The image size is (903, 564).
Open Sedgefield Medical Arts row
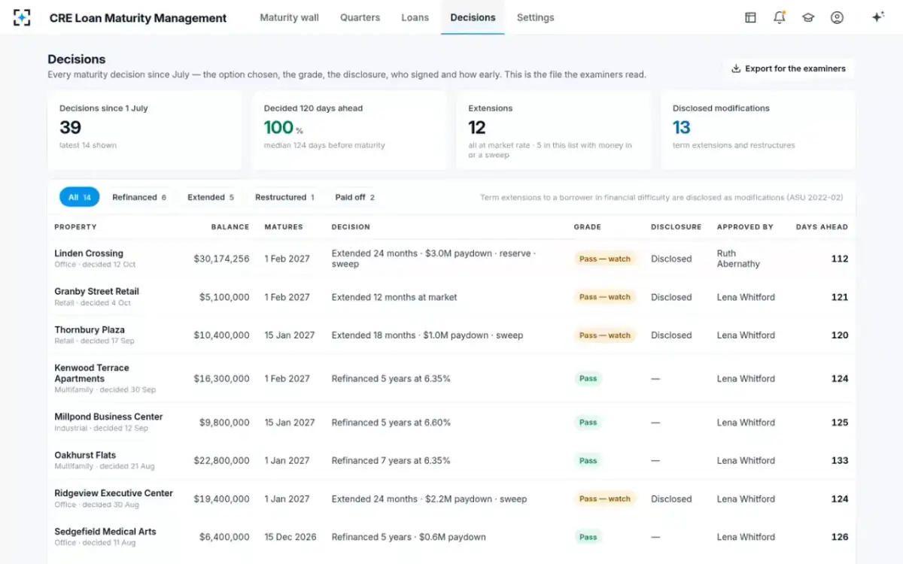point(451,537)
